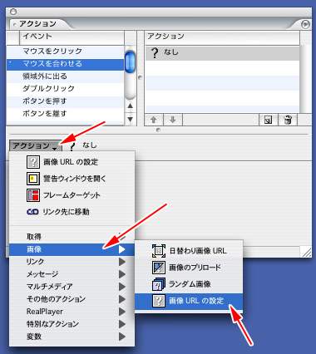The height and width of the screenshot is (354, 316).
Task: Click the アクション column header
Action: (222, 37)
